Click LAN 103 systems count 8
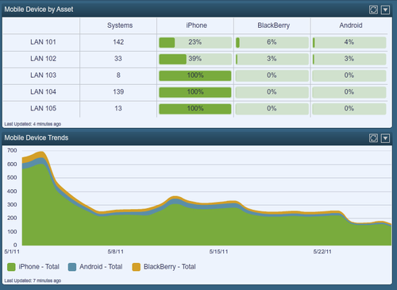 click(x=118, y=75)
